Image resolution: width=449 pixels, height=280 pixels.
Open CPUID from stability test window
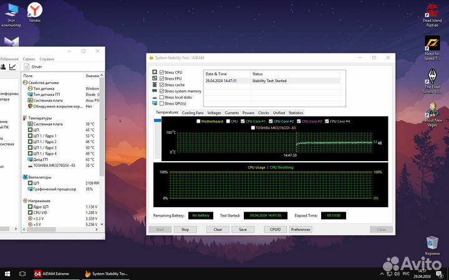[x=275, y=230]
